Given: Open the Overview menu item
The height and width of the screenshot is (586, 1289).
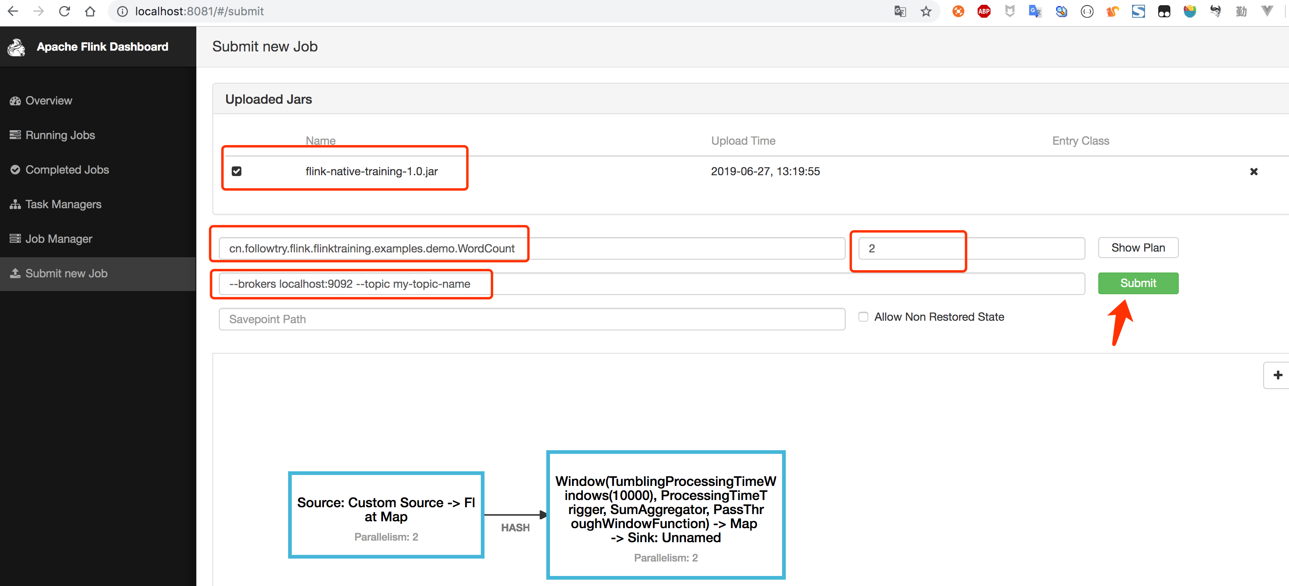Looking at the screenshot, I should (49, 100).
